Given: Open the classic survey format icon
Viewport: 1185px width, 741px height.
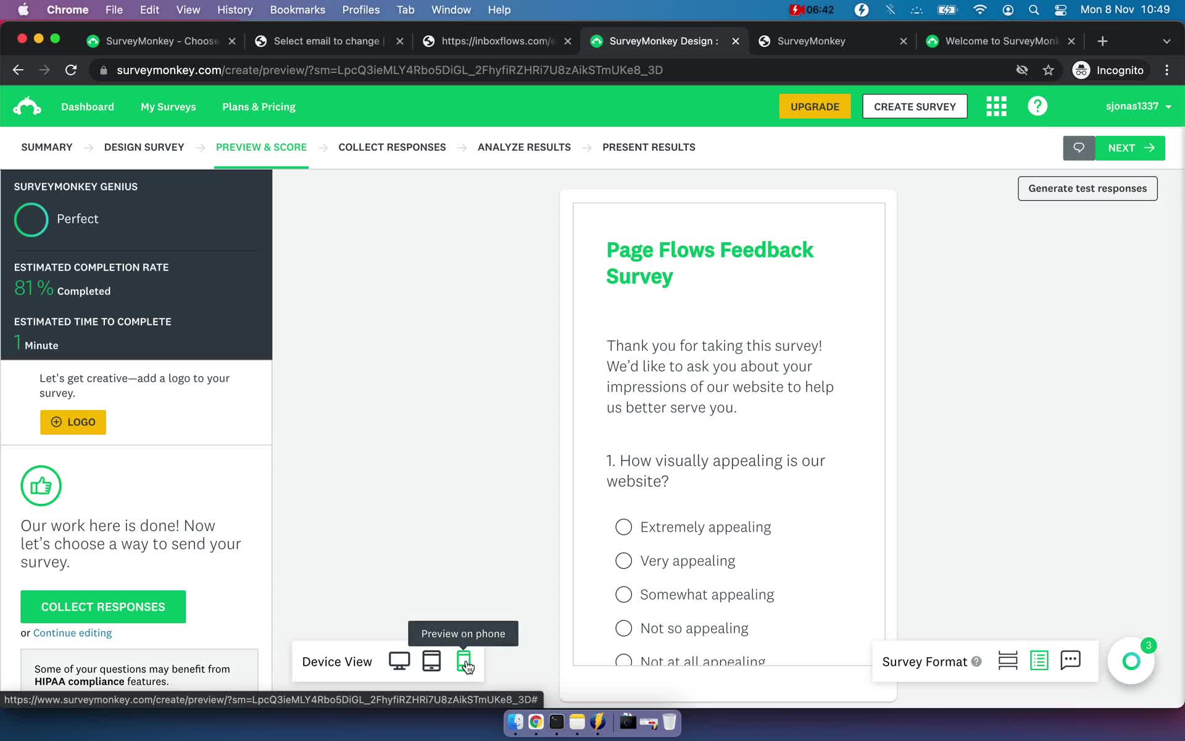Looking at the screenshot, I should click(x=1039, y=661).
